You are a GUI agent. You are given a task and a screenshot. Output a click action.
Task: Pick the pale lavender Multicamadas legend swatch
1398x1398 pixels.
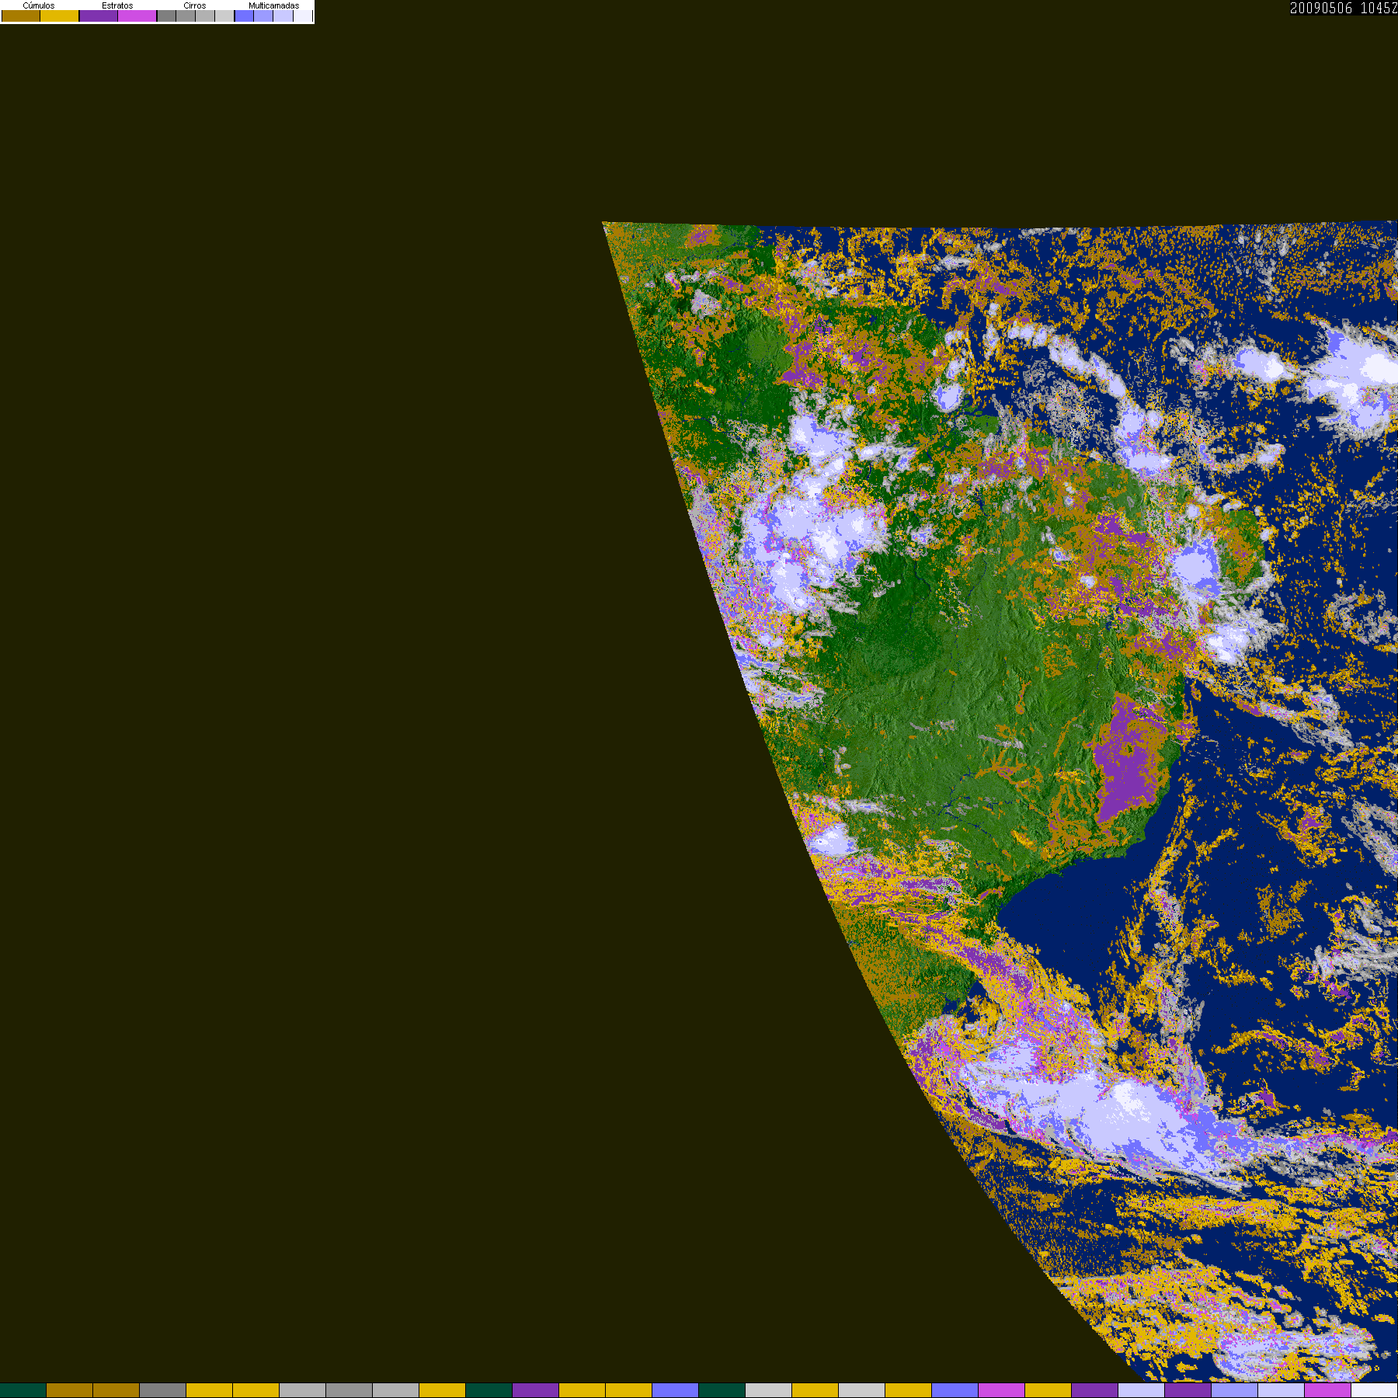(283, 16)
